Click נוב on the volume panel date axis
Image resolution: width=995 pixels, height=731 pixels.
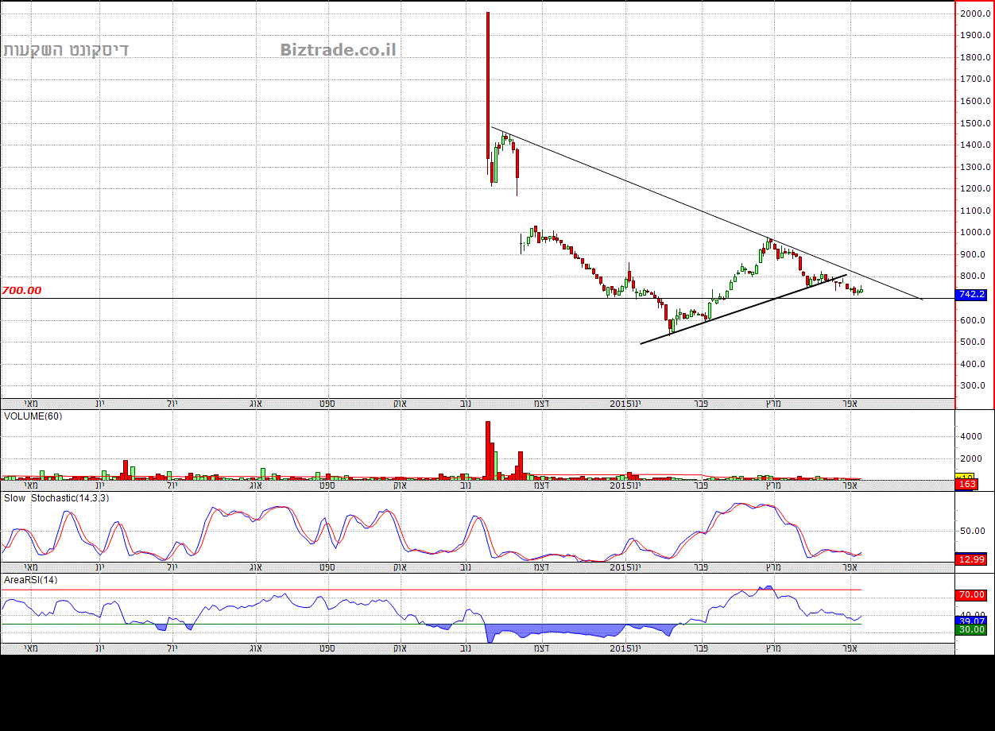(467, 485)
